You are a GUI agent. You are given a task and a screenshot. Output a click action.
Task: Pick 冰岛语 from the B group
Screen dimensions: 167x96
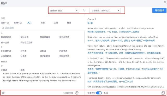coord(23,56)
